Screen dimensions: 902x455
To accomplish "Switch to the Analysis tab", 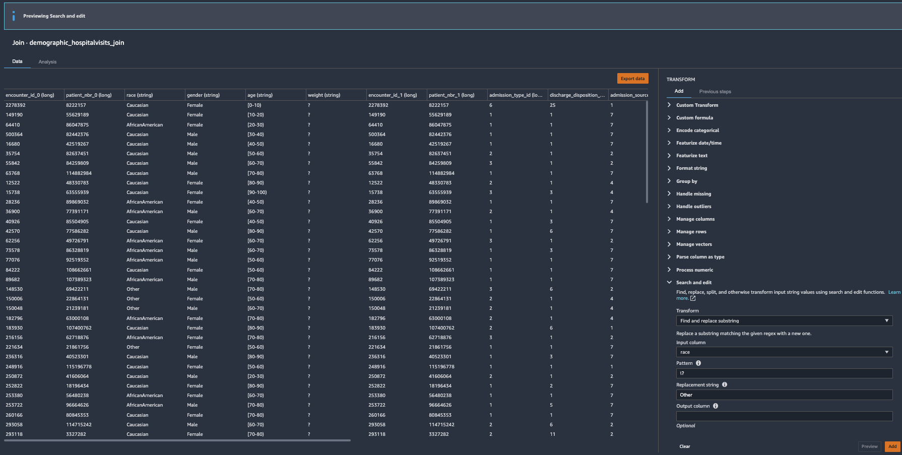I will point(47,62).
